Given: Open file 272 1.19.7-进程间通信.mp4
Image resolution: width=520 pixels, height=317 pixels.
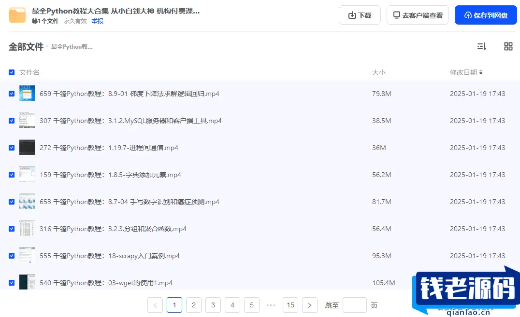Looking at the screenshot, I should click(109, 148).
